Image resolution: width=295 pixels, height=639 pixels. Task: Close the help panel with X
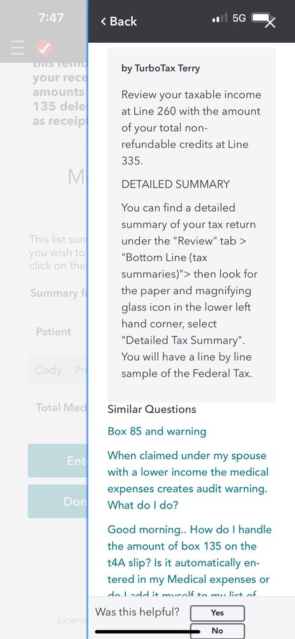[x=270, y=22]
